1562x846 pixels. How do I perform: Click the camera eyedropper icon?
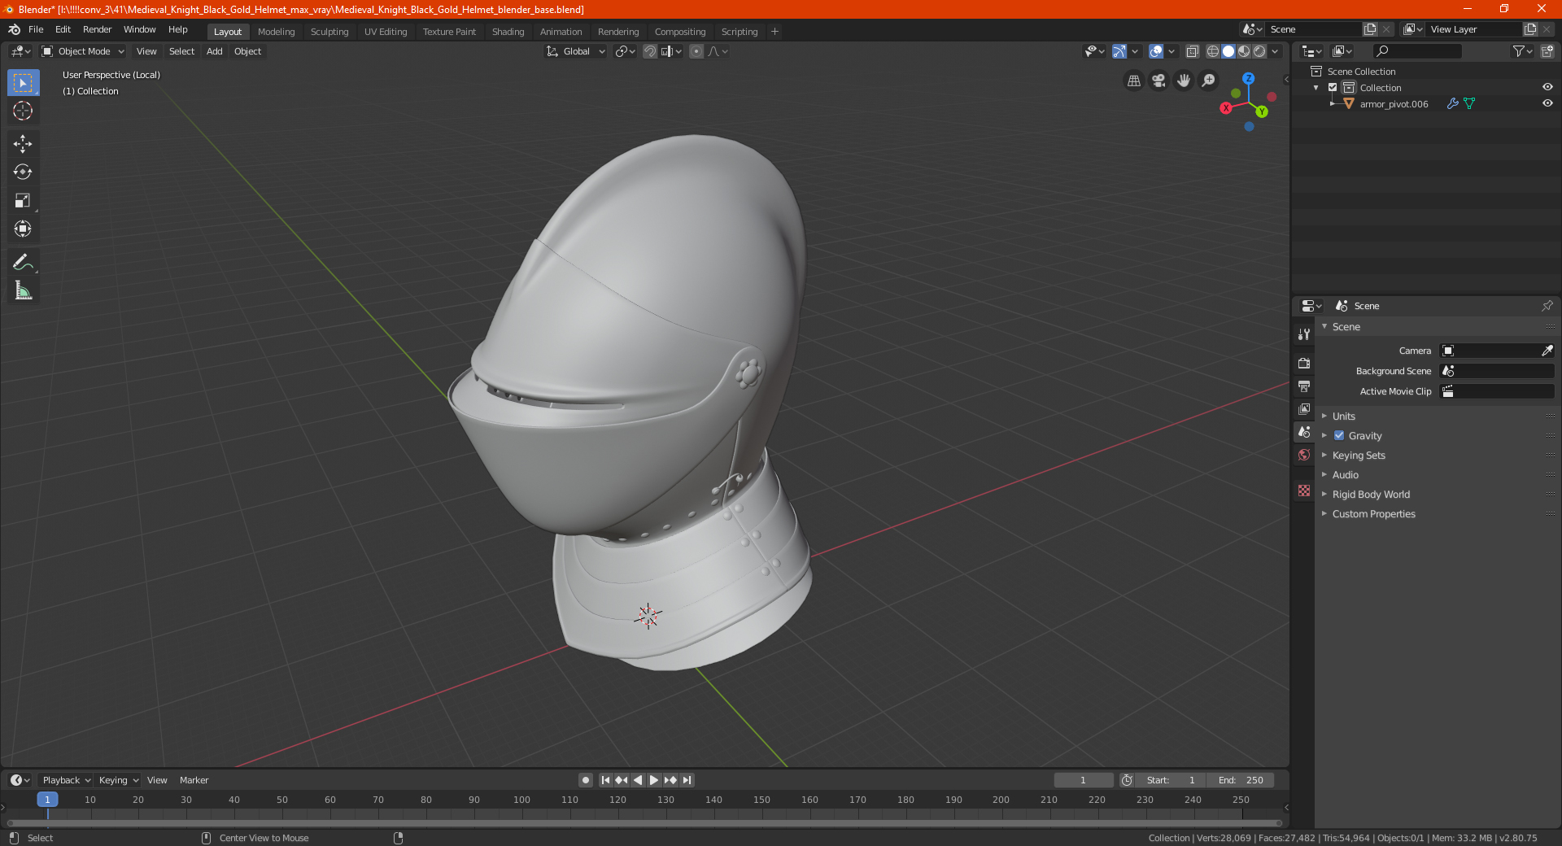tap(1547, 351)
